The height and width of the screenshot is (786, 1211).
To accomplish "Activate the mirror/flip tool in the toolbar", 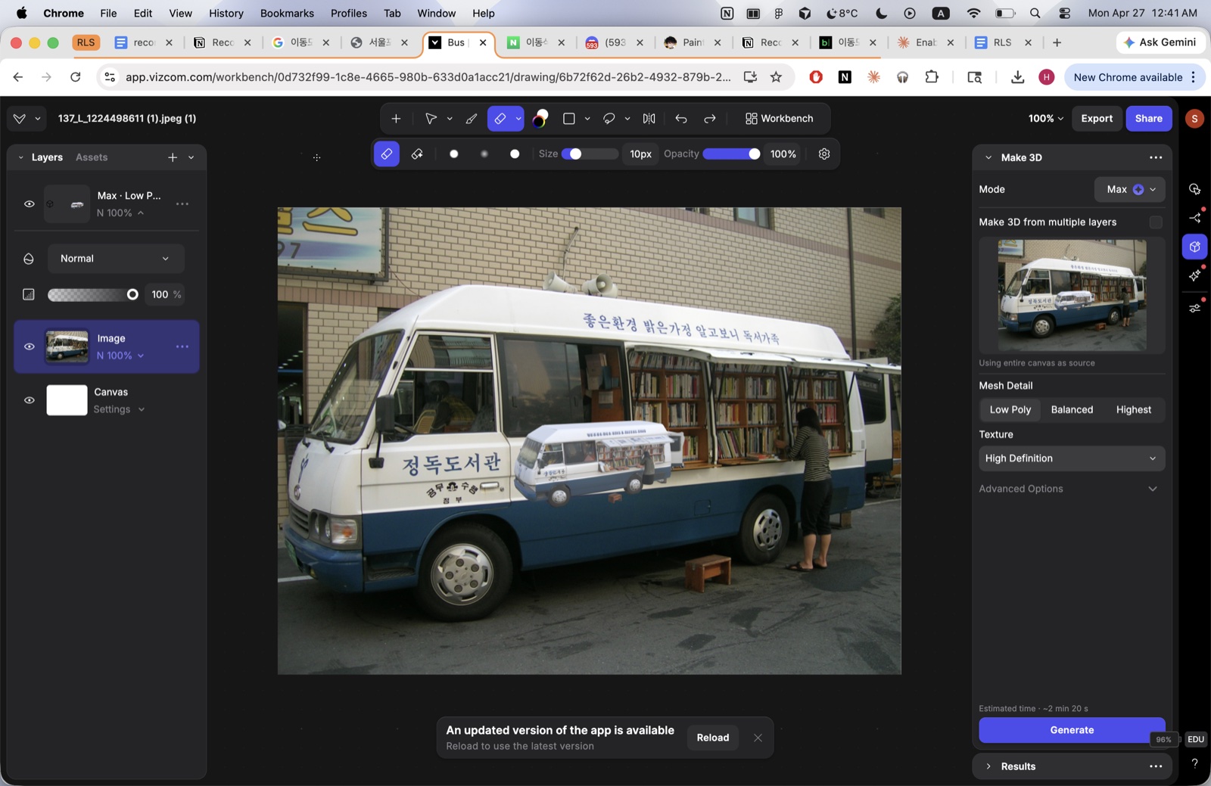I will [648, 118].
